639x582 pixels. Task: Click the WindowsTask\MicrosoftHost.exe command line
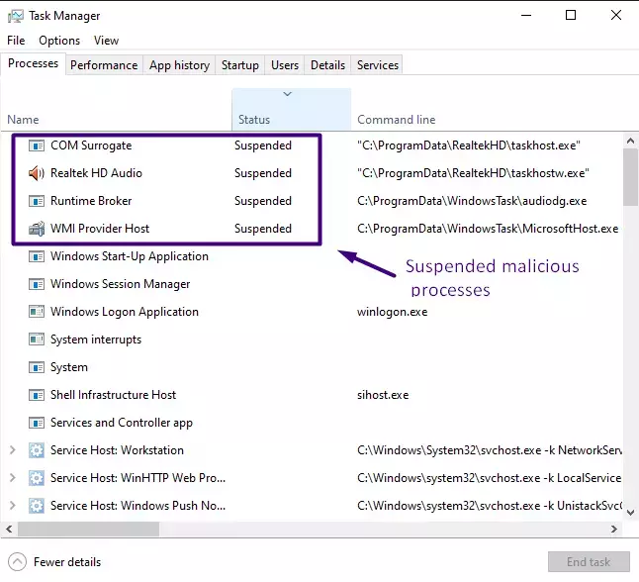click(x=488, y=229)
